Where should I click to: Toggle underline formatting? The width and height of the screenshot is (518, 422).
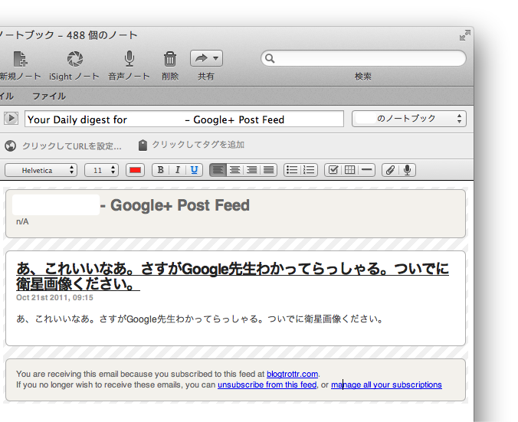(195, 170)
